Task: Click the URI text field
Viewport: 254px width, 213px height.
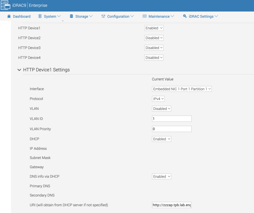Action: tap(172, 205)
